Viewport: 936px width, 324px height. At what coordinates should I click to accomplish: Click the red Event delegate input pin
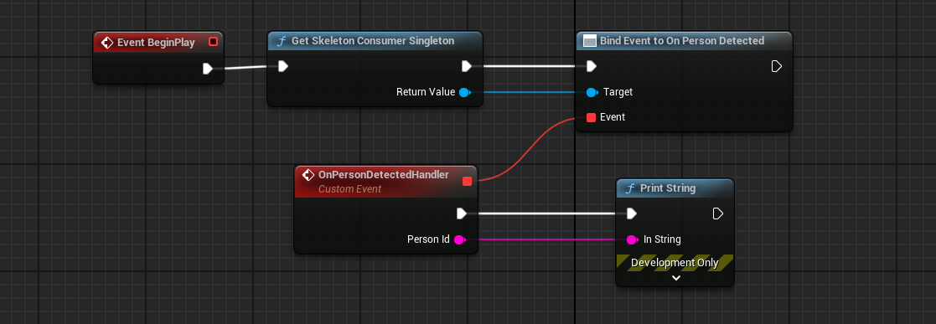click(x=591, y=117)
